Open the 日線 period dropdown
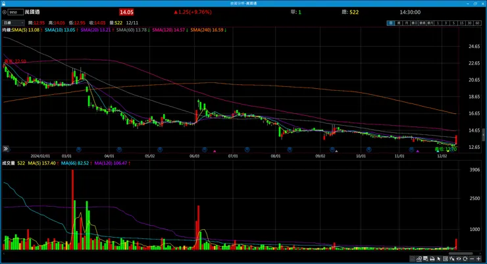The height and width of the screenshot is (264, 487). tap(13, 22)
